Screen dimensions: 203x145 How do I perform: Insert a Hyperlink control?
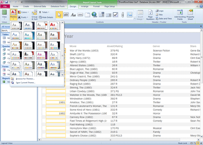pyautogui.click(x=94, y=15)
